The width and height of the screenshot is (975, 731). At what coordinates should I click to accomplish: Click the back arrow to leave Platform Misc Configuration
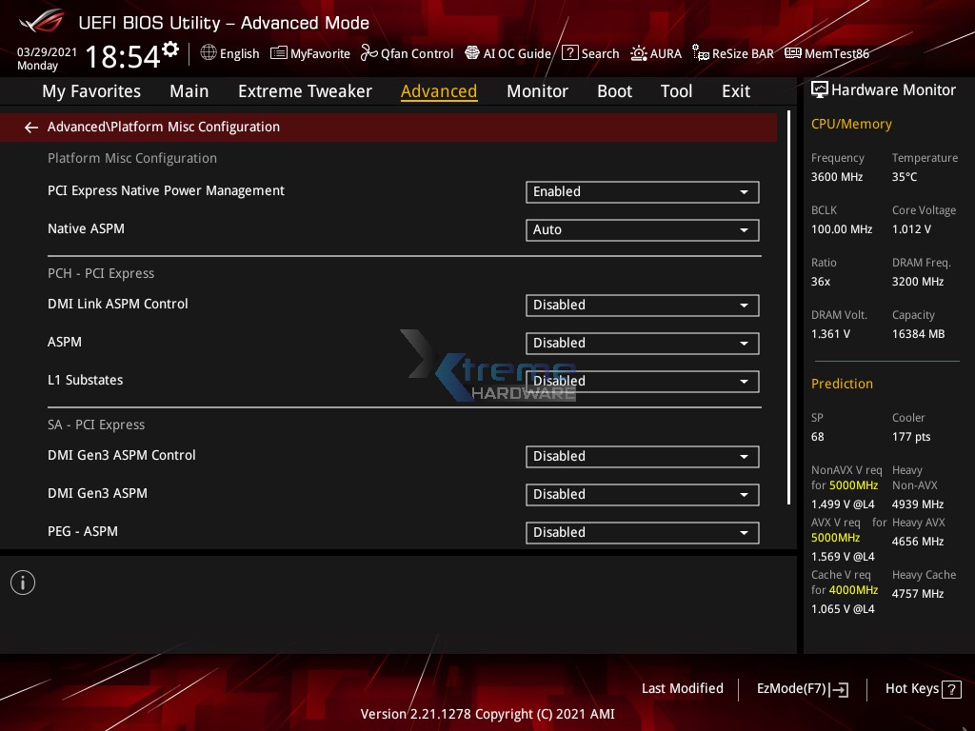(30, 127)
